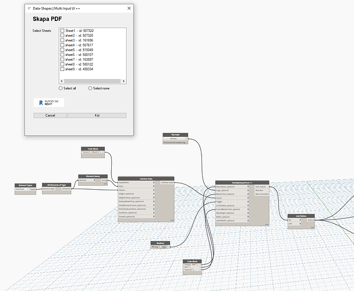Viewport: 354px width, 291px height.
Task: Select the Element.Name node header
Action: pos(93,176)
